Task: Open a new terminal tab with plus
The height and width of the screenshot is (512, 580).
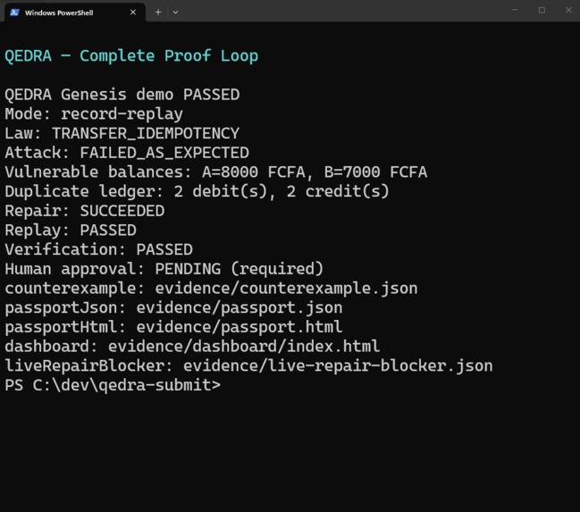Action: point(158,13)
